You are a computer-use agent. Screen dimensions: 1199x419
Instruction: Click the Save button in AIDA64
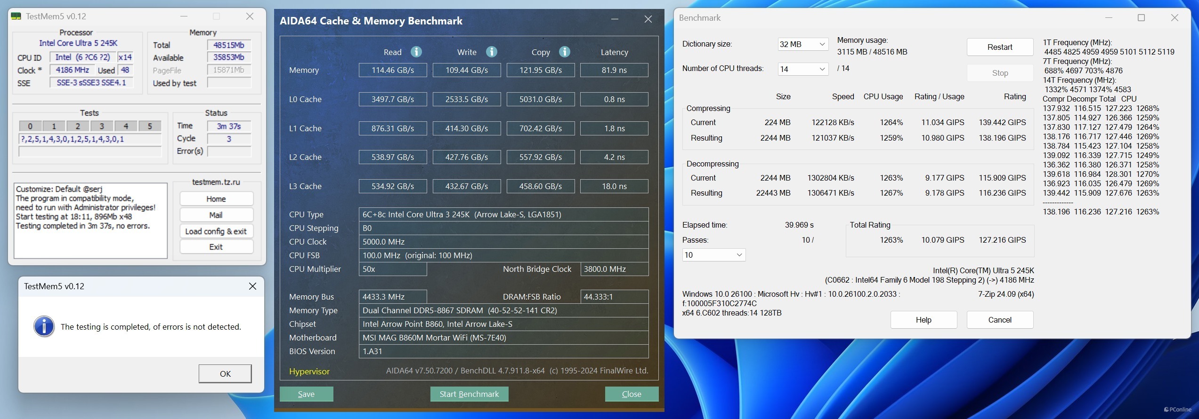click(306, 394)
